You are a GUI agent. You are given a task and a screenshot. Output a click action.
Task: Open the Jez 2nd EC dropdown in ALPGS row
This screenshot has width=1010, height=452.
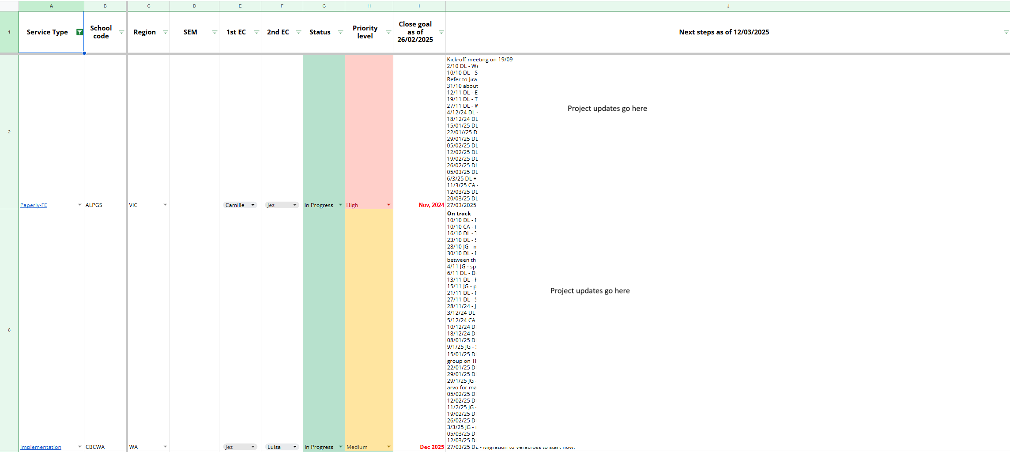[x=282, y=205]
